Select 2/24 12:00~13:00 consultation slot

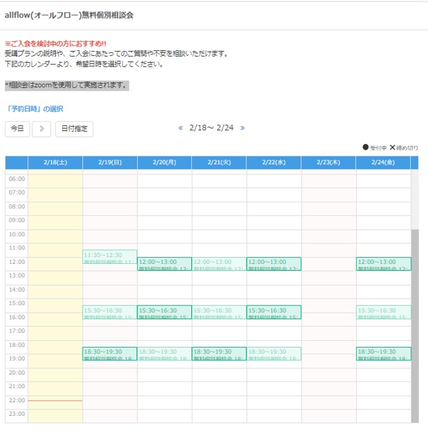pos(383,264)
